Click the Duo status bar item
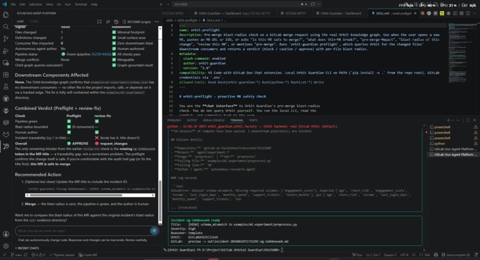480x260 pixels. (x=357, y=255)
